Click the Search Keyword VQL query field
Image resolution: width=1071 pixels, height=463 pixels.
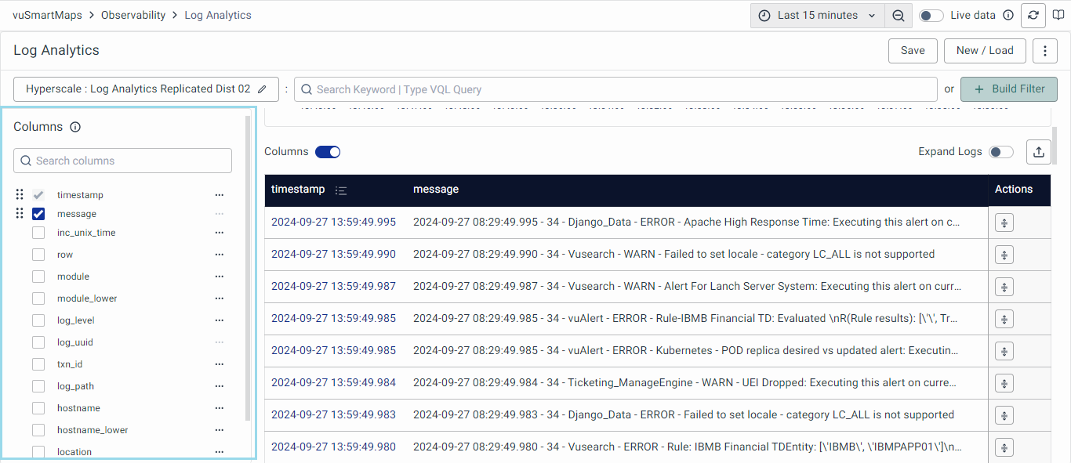click(x=615, y=89)
